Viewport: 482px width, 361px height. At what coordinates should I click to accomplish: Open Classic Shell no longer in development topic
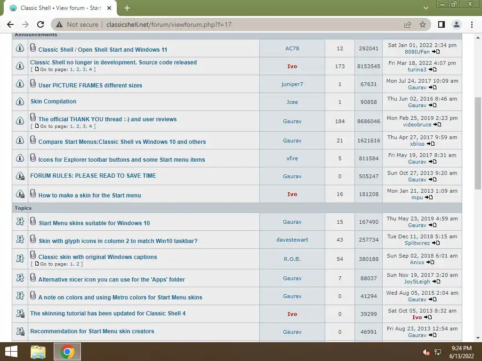coord(113,63)
